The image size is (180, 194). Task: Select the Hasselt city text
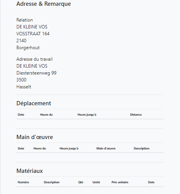click(x=24, y=87)
